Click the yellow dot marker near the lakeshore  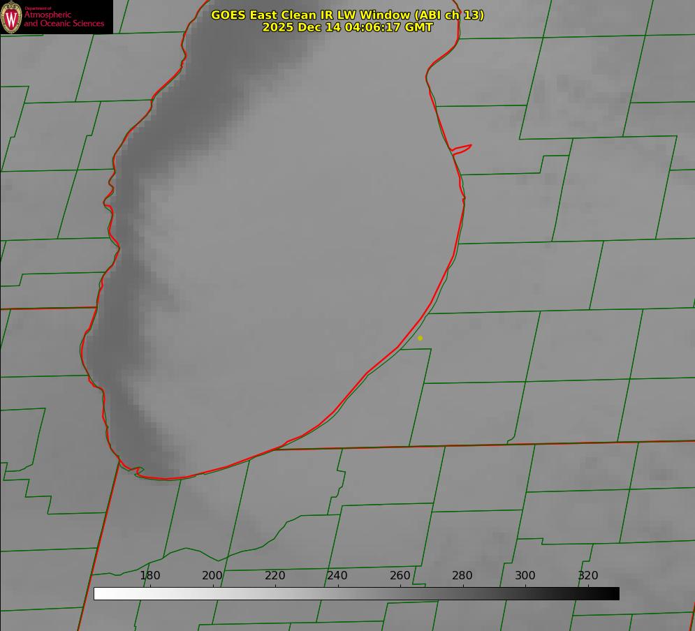tap(420, 338)
